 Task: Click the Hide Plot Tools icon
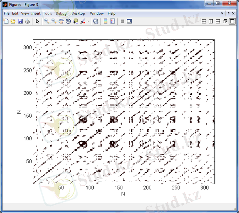[x=122, y=21]
